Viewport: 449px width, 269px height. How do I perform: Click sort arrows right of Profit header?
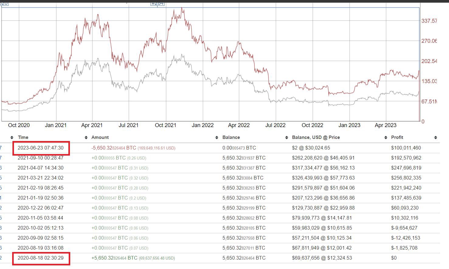436,138
